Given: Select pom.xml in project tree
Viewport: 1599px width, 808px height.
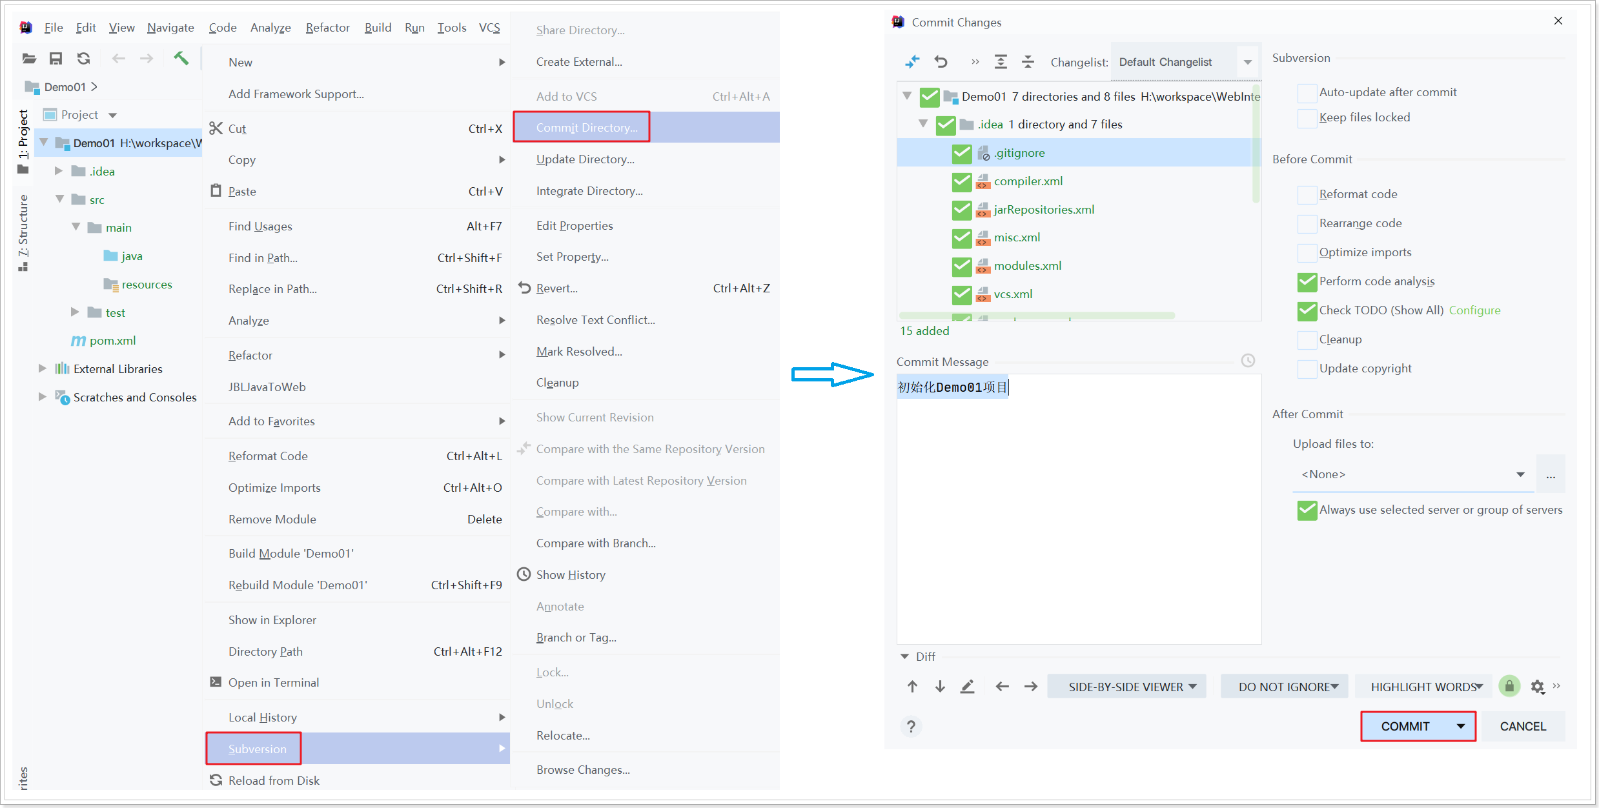Looking at the screenshot, I should (112, 341).
